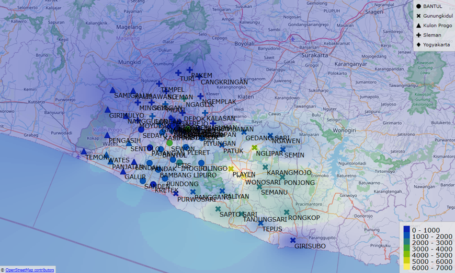Select the RONGKOP cross marker
The image size is (455, 273).
pyautogui.click(x=287, y=212)
